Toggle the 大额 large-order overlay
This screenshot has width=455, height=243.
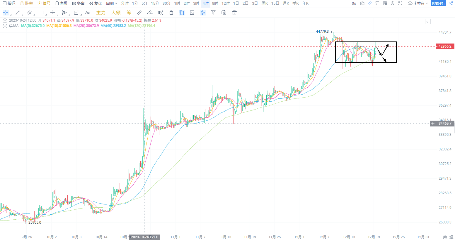click(116, 13)
